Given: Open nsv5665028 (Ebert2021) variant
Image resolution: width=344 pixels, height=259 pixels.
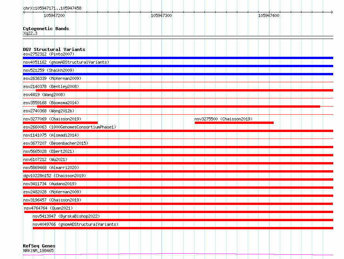Looking at the screenshot, I should point(49,151).
